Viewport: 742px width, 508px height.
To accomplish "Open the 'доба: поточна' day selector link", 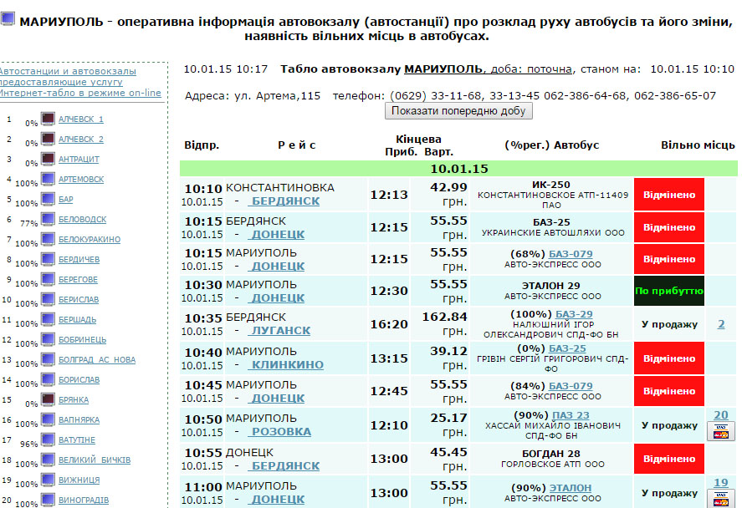I will pyautogui.click(x=533, y=69).
